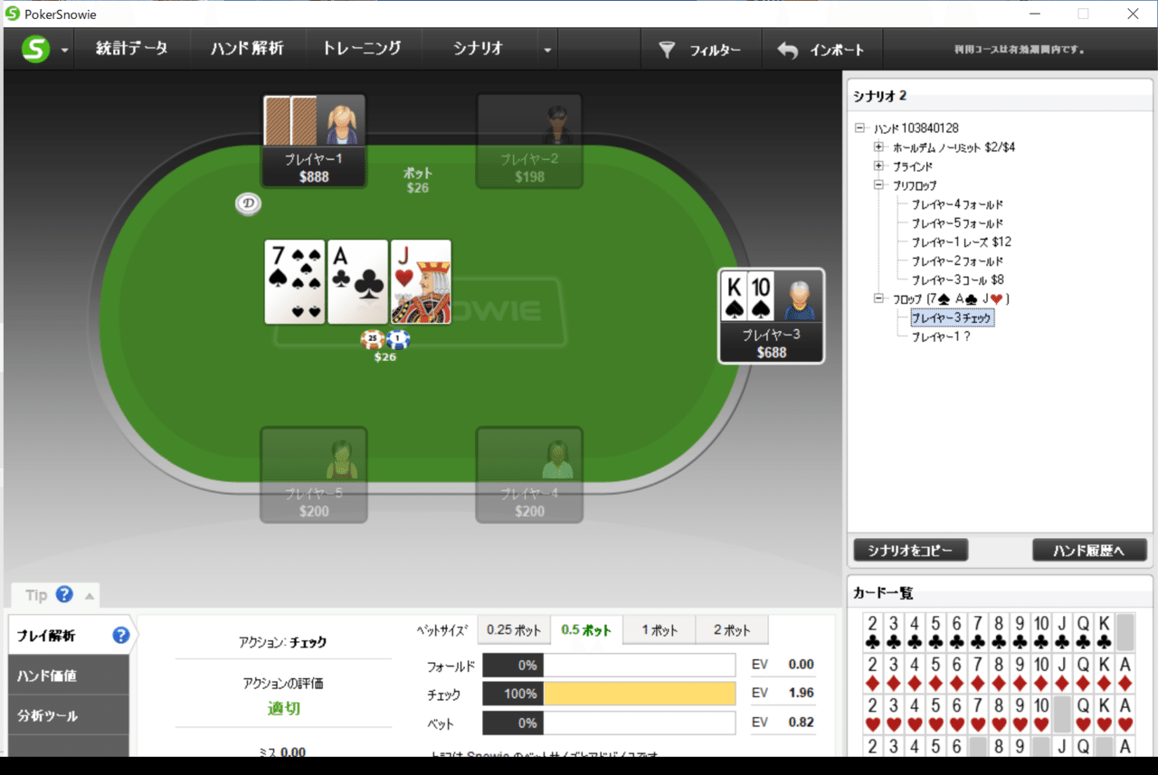Expand the Tip panel arrow
The width and height of the screenshot is (1158, 775).
click(x=89, y=595)
